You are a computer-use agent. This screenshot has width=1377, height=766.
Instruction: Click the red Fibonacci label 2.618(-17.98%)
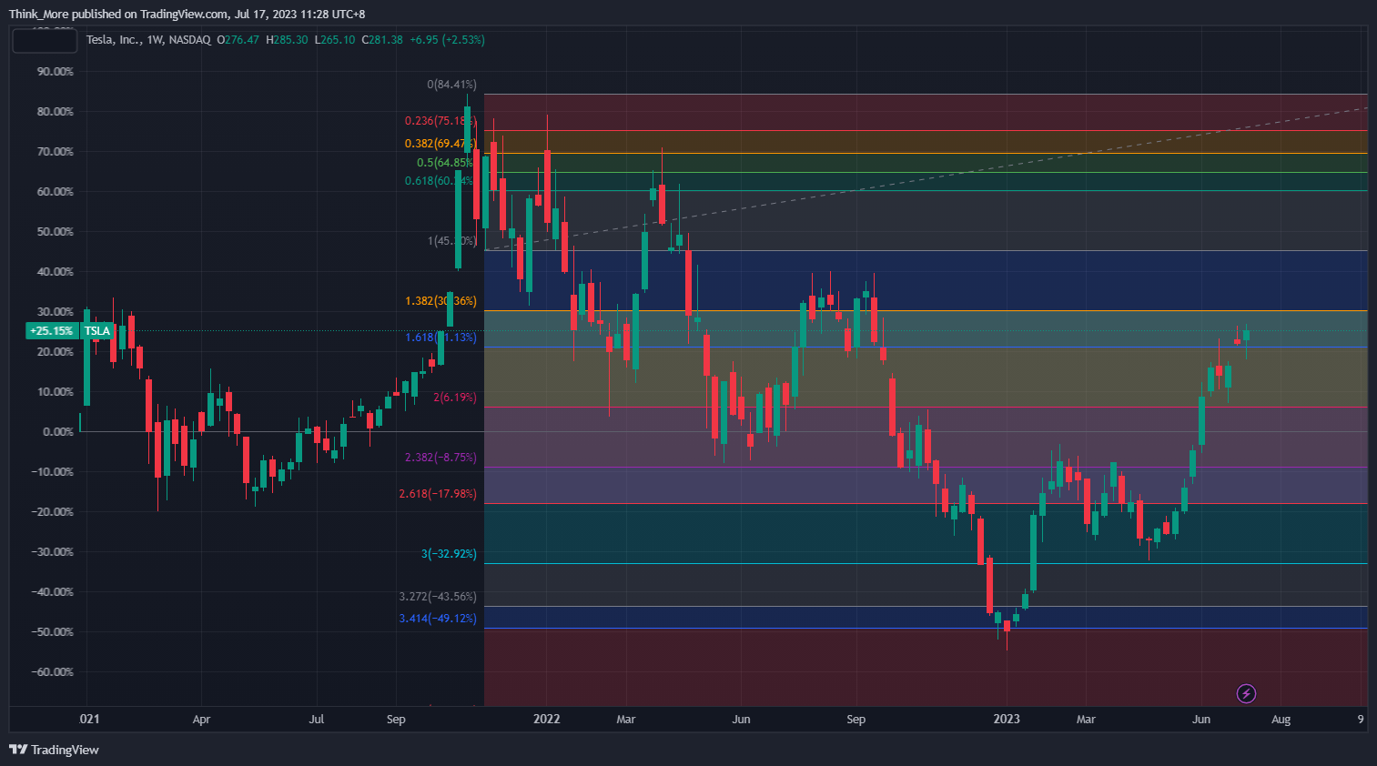pos(438,494)
